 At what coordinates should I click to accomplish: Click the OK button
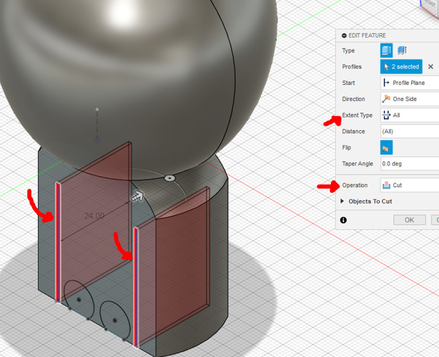tap(410, 220)
